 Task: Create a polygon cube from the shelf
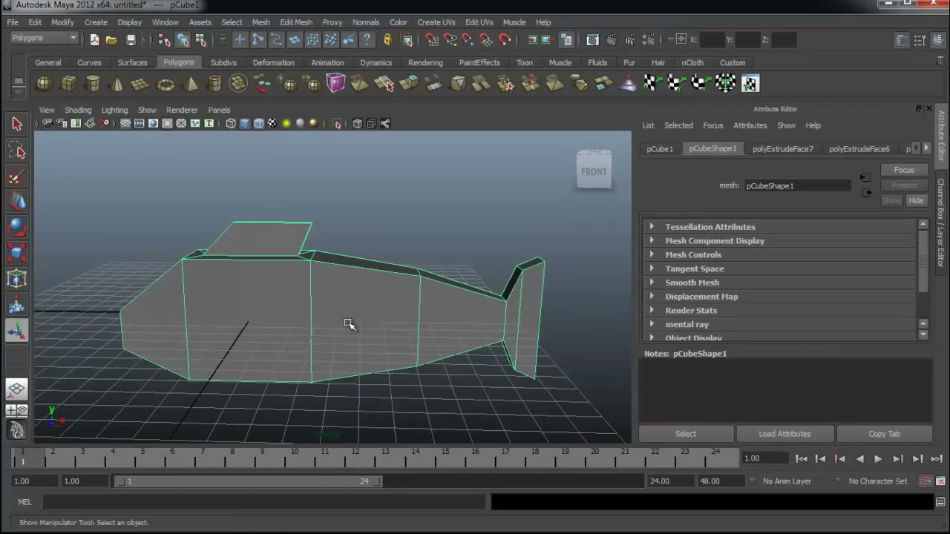[x=68, y=84]
